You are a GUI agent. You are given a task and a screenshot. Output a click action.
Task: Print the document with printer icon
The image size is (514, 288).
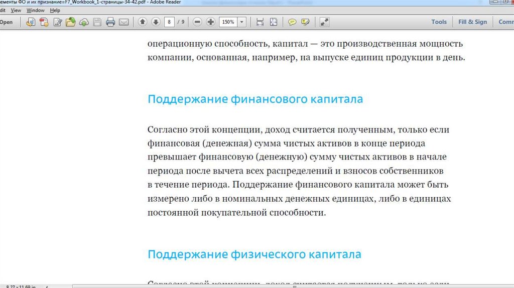pos(110,22)
